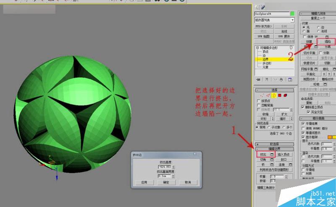The height and width of the screenshot is (207, 336).
Task: Enable By Vertex (按顶点) checkbox
Action: (x=259, y=101)
